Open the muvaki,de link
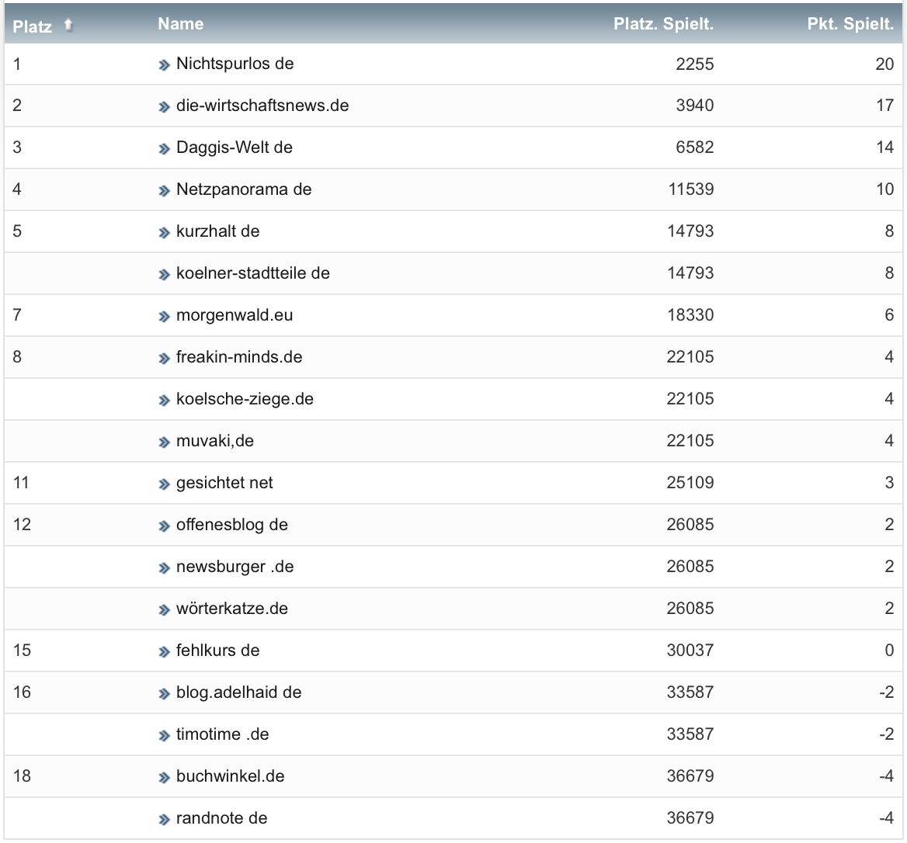 tap(215, 441)
